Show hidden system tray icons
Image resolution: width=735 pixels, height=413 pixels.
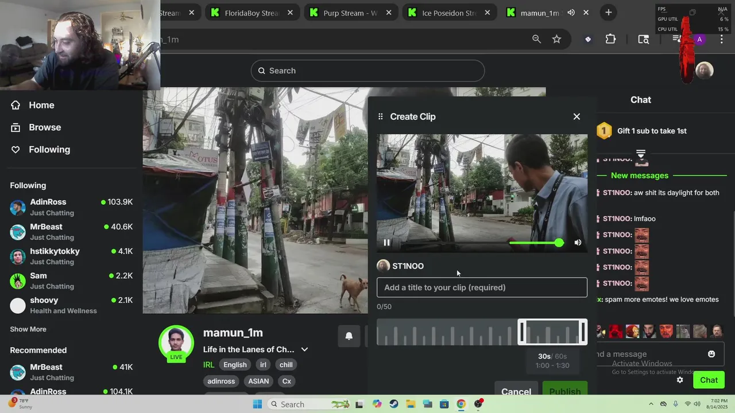pos(651,404)
